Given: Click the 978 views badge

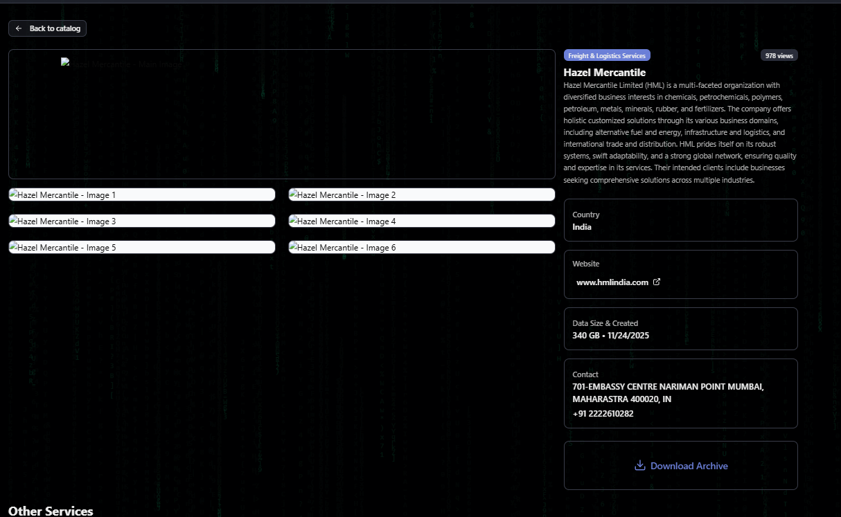Looking at the screenshot, I should [779, 55].
